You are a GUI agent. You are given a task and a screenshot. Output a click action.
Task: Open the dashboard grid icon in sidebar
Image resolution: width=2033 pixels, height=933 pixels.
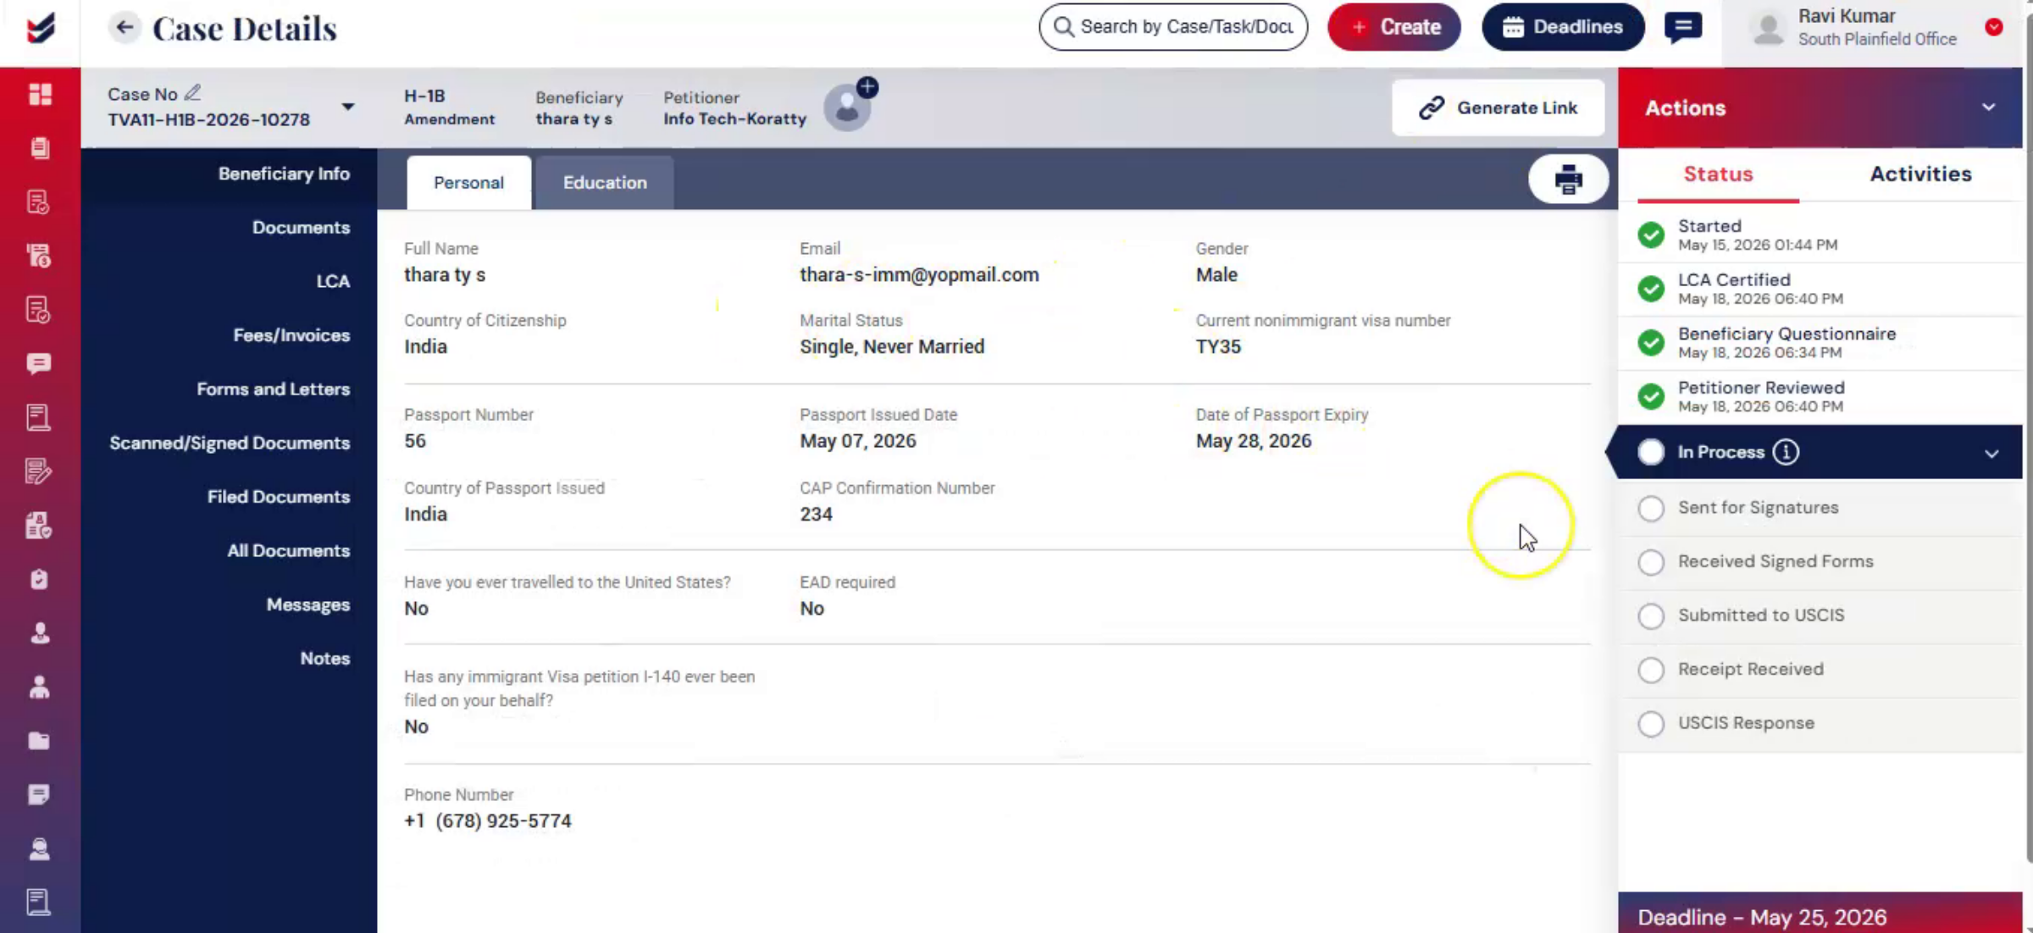[40, 94]
